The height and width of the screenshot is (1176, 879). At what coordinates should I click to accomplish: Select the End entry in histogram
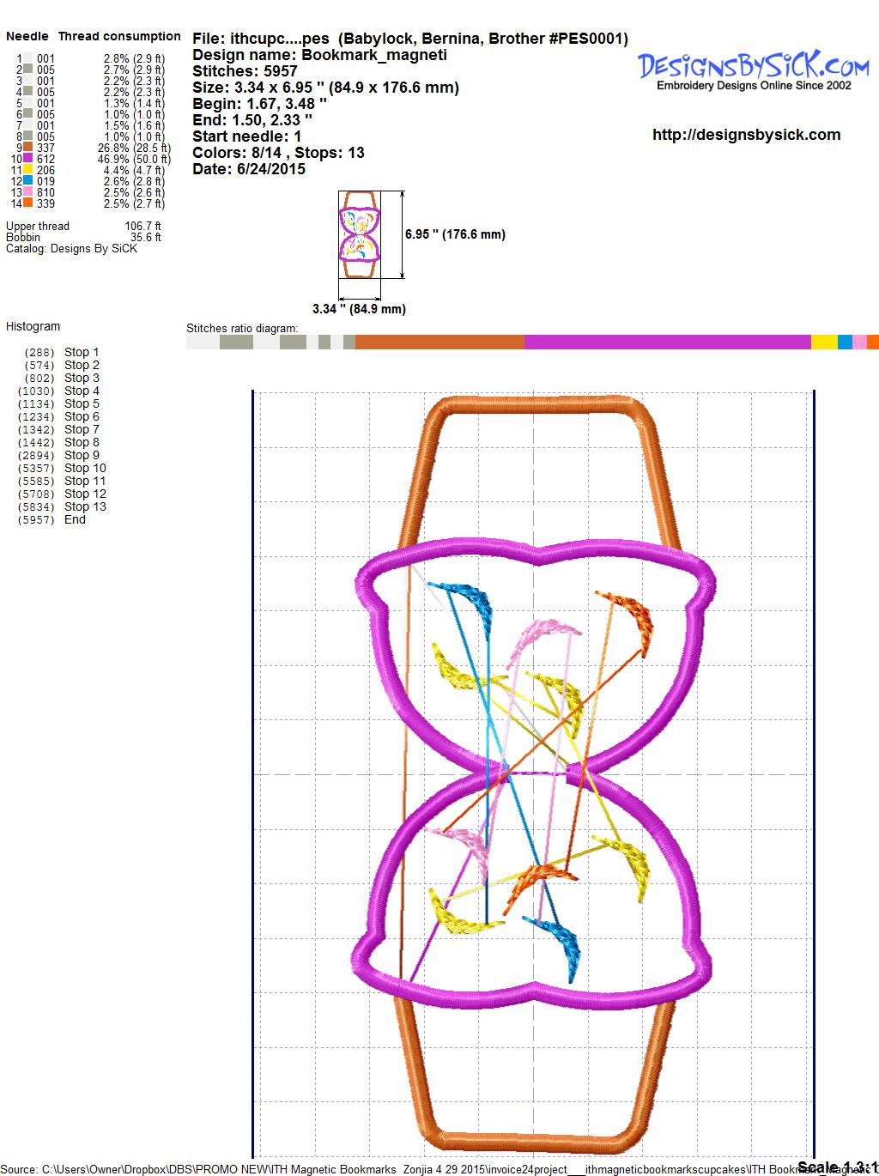(x=75, y=519)
